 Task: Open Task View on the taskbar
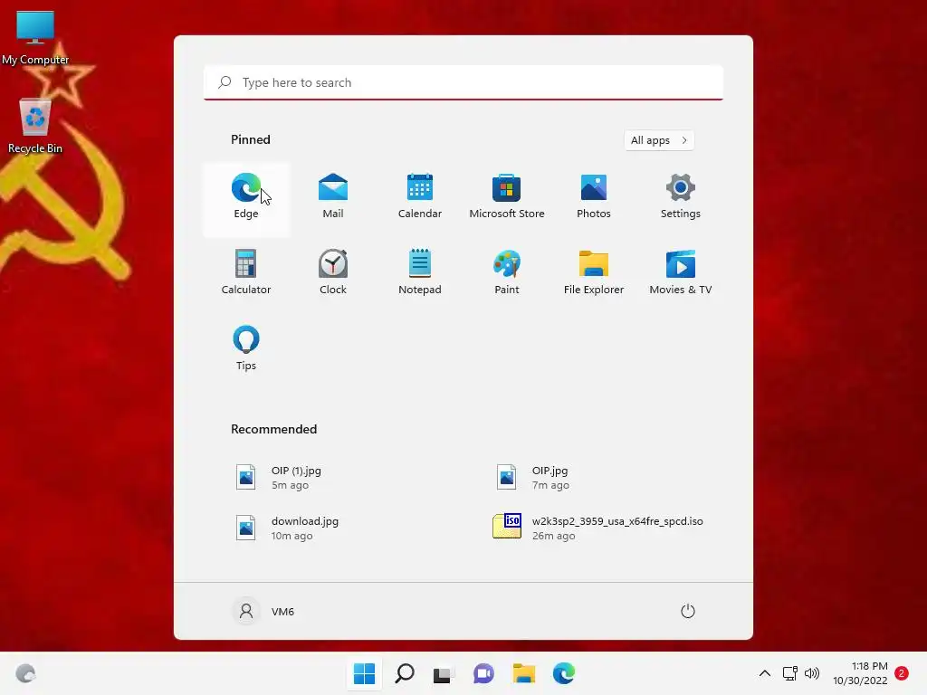click(x=444, y=673)
